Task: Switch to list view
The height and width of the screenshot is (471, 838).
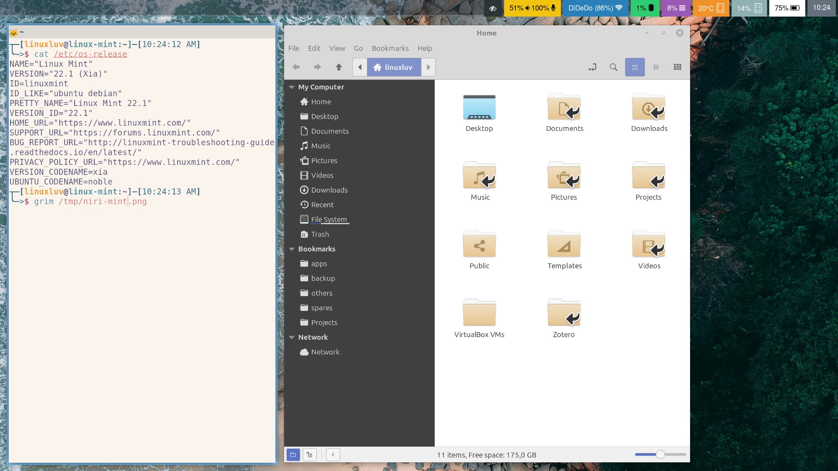Action: tap(656, 67)
